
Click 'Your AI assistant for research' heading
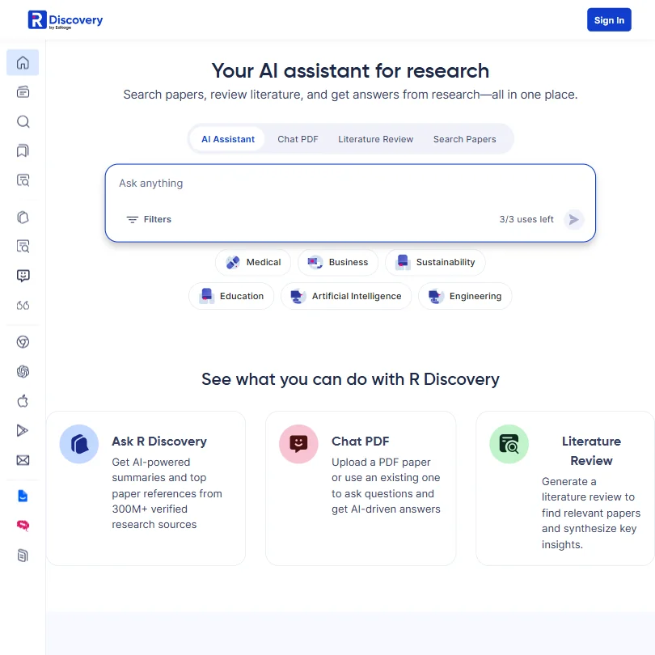(350, 70)
